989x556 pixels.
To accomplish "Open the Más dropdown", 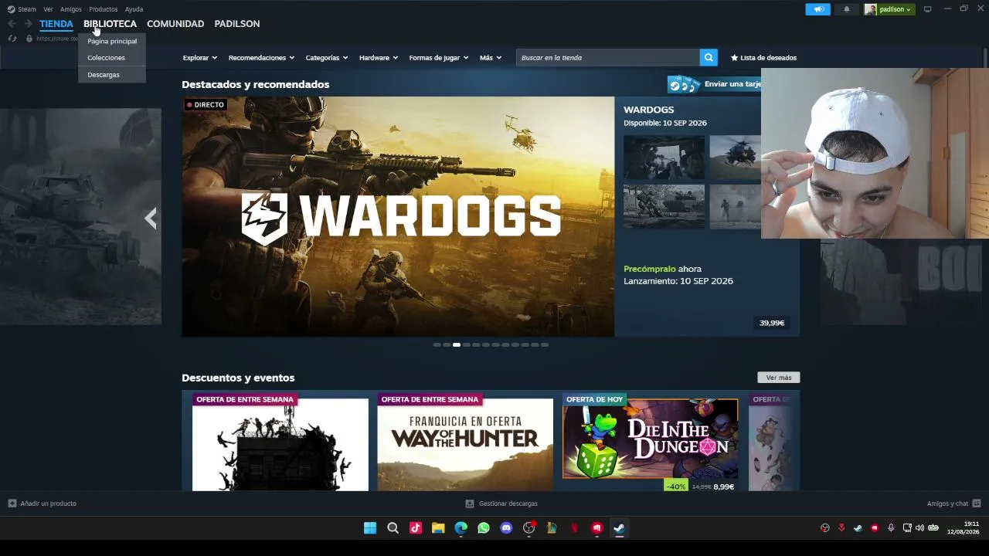I will 491,58.
